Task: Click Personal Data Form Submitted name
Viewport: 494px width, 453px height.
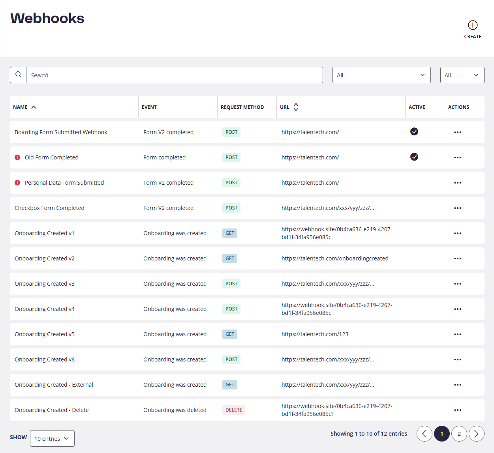Action: tap(64, 183)
